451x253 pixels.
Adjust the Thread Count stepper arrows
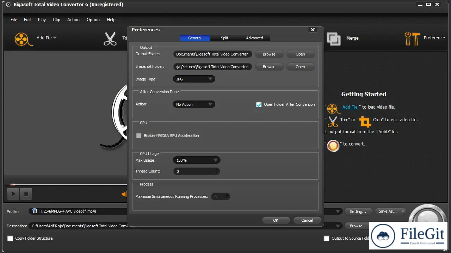click(217, 171)
